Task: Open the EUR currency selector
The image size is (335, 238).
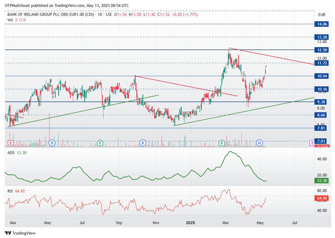Action: coord(322,15)
